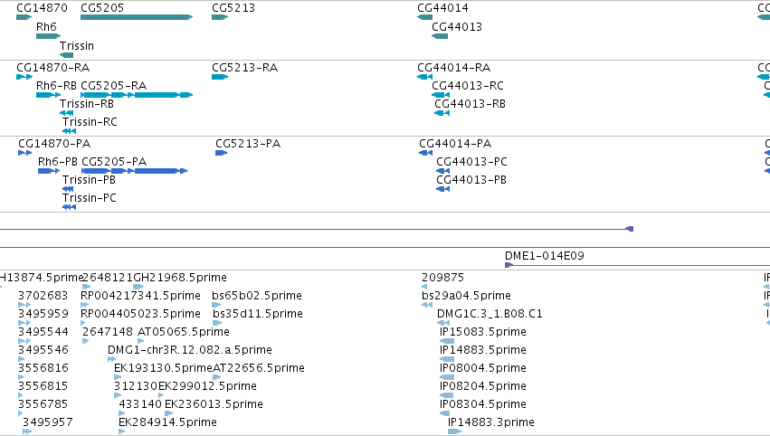Select the 3702683 feature label
Image resolution: width=770 pixels, height=436 pixels.
tap(43, 296)
